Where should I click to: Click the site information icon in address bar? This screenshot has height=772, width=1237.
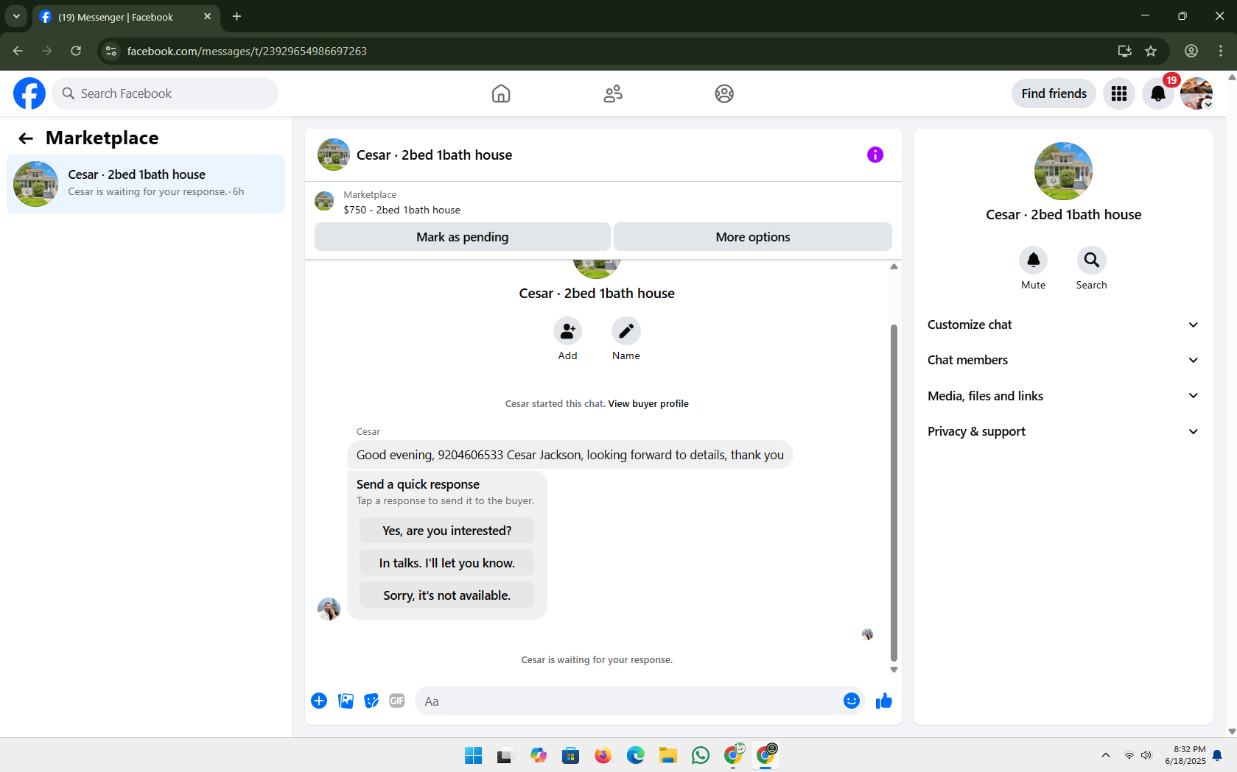pos(111,51)
